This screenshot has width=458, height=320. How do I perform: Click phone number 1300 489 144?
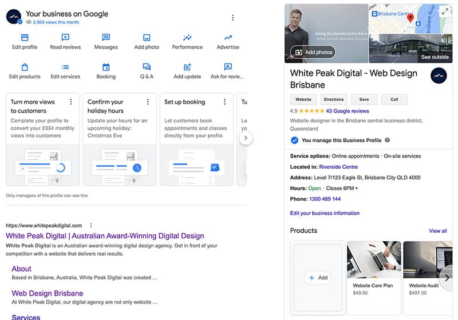[325, 199]
